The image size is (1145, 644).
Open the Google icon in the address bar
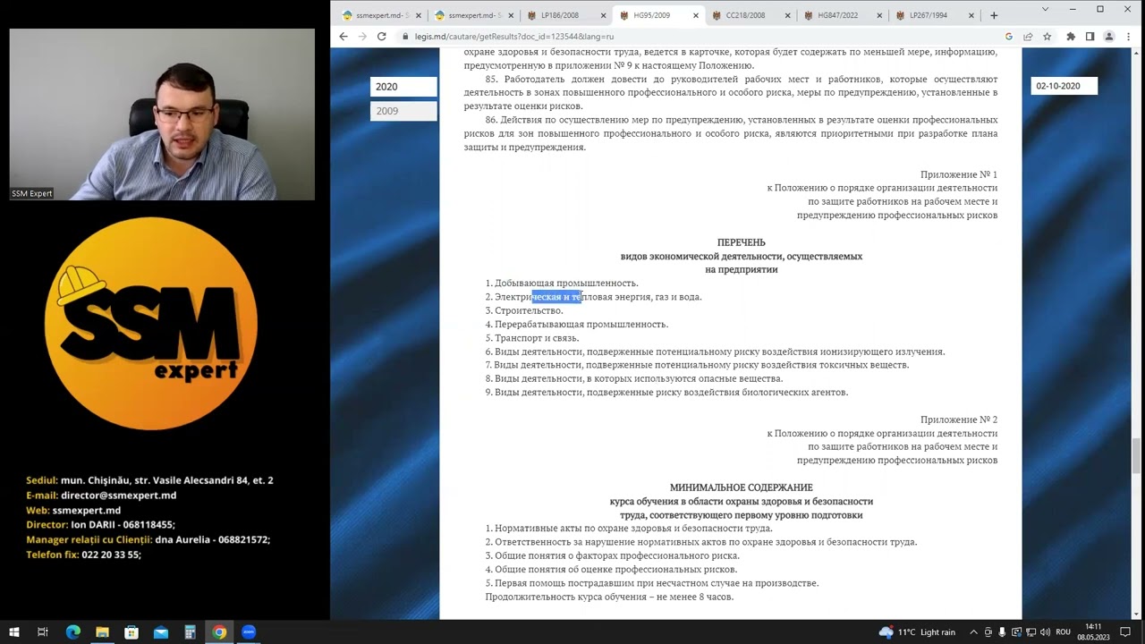1009,37
